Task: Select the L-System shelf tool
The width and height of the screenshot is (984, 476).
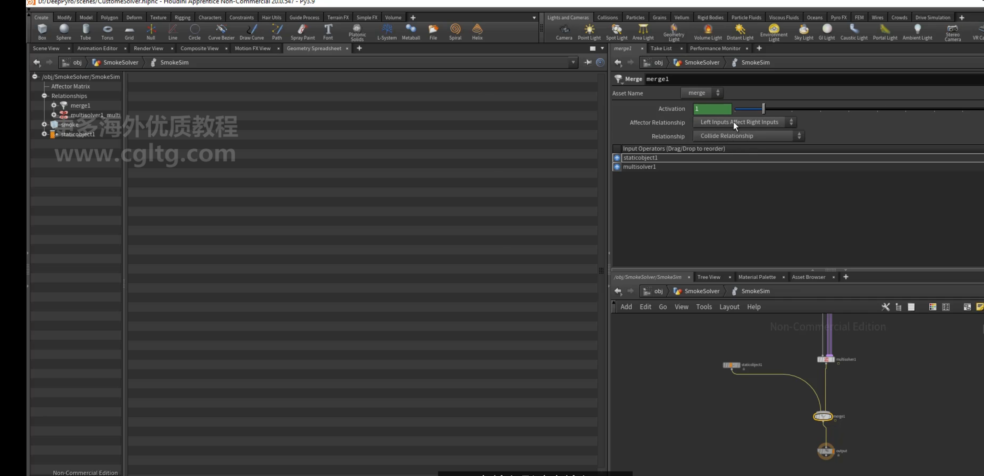Action: pos(387,32)
